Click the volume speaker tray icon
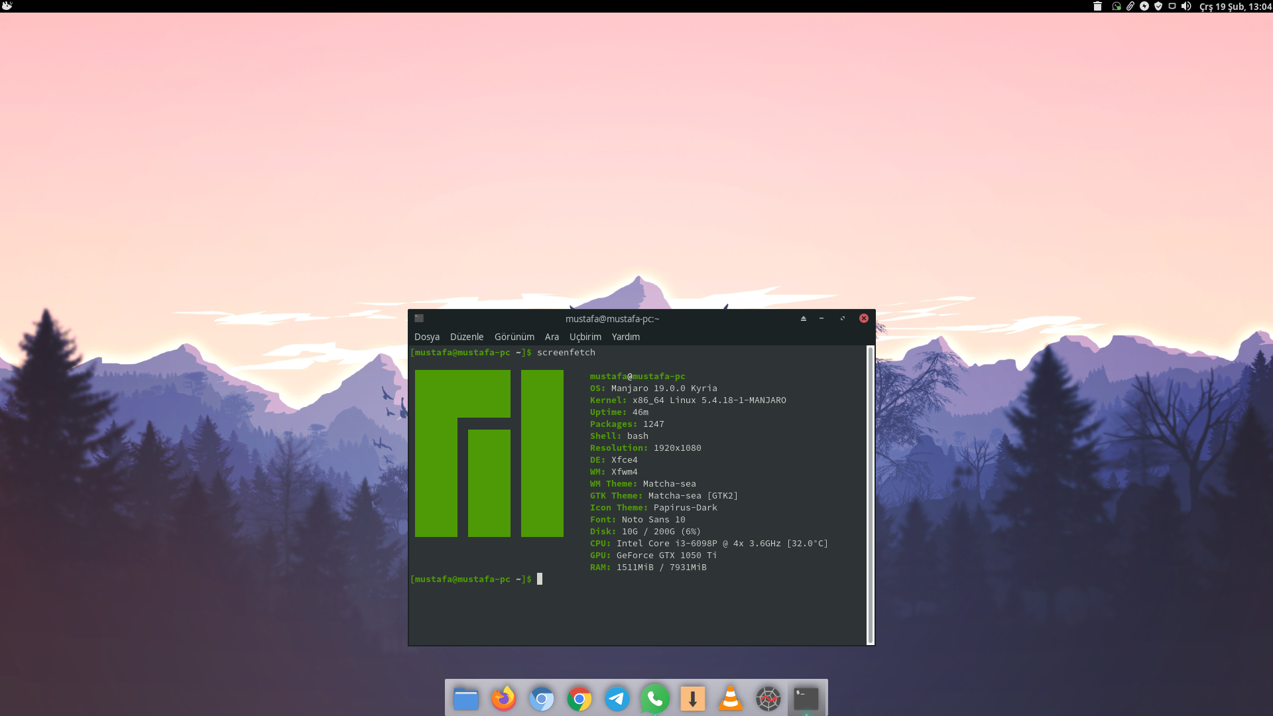This screenshot has height=716, width=1273. tap(1186, 6)
